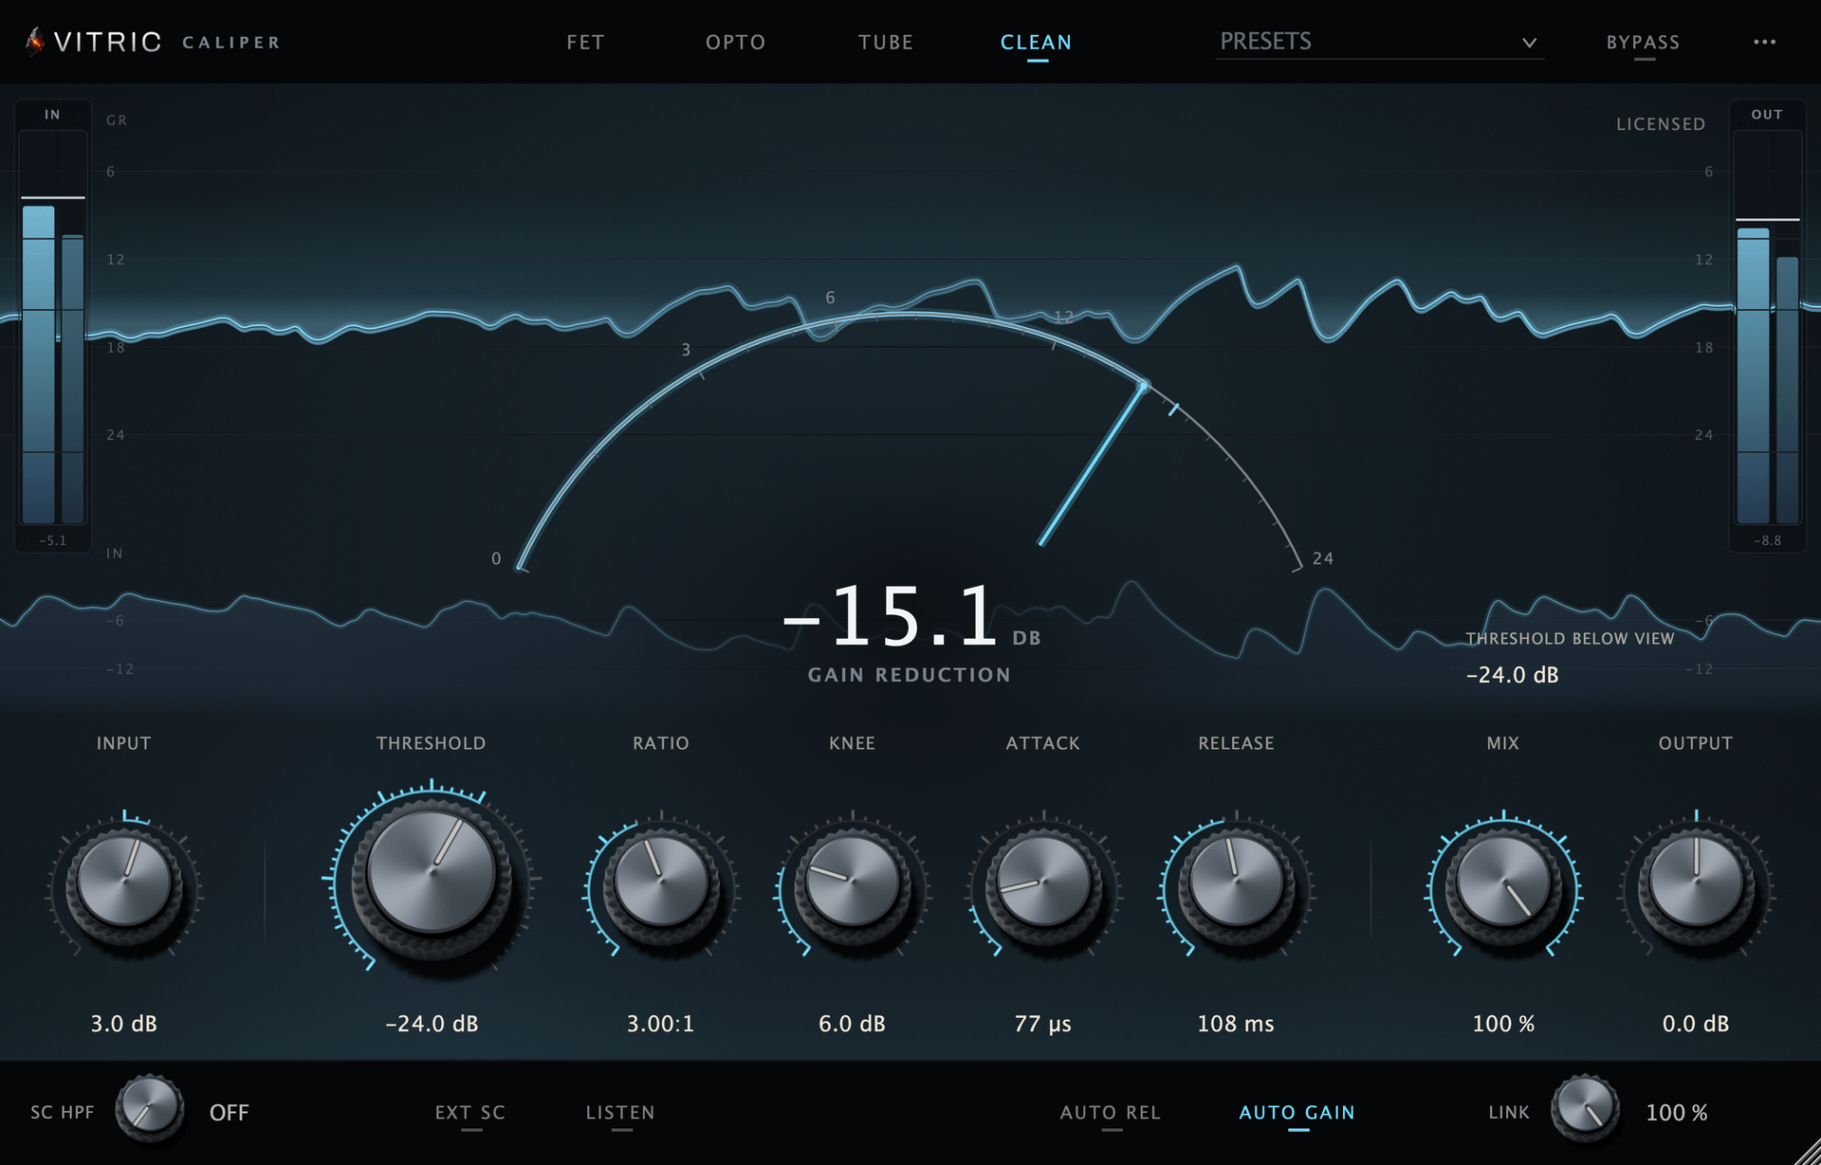Click the SC HPF knob

click(150, 1107)
